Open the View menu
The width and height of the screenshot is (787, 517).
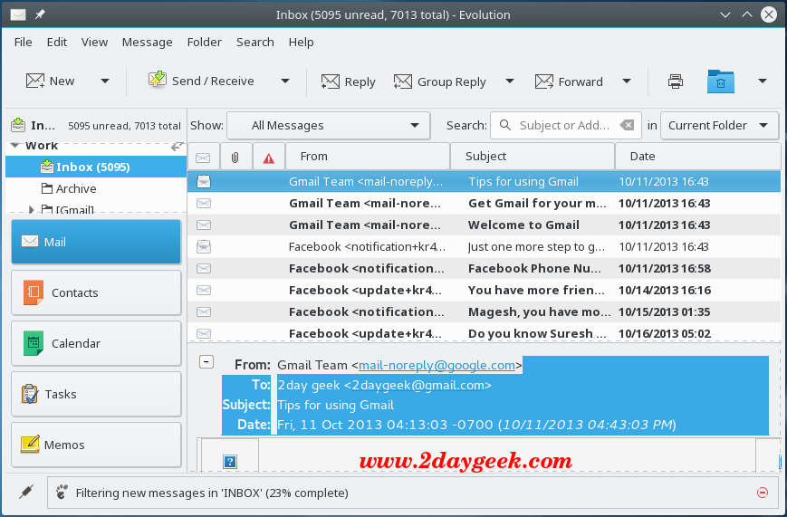(x=94, y=43)
